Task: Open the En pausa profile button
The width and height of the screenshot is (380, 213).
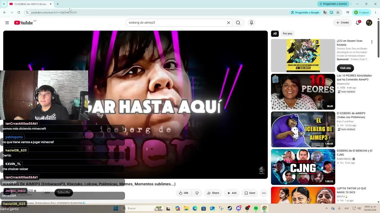Action: [x=361, y=12]
